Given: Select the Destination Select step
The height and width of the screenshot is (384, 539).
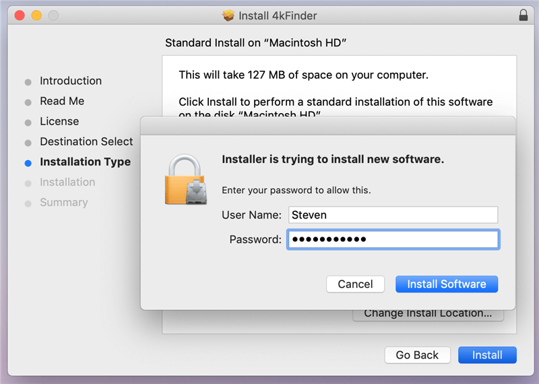Looking at the screenshot, I should [x=86, y=141].
